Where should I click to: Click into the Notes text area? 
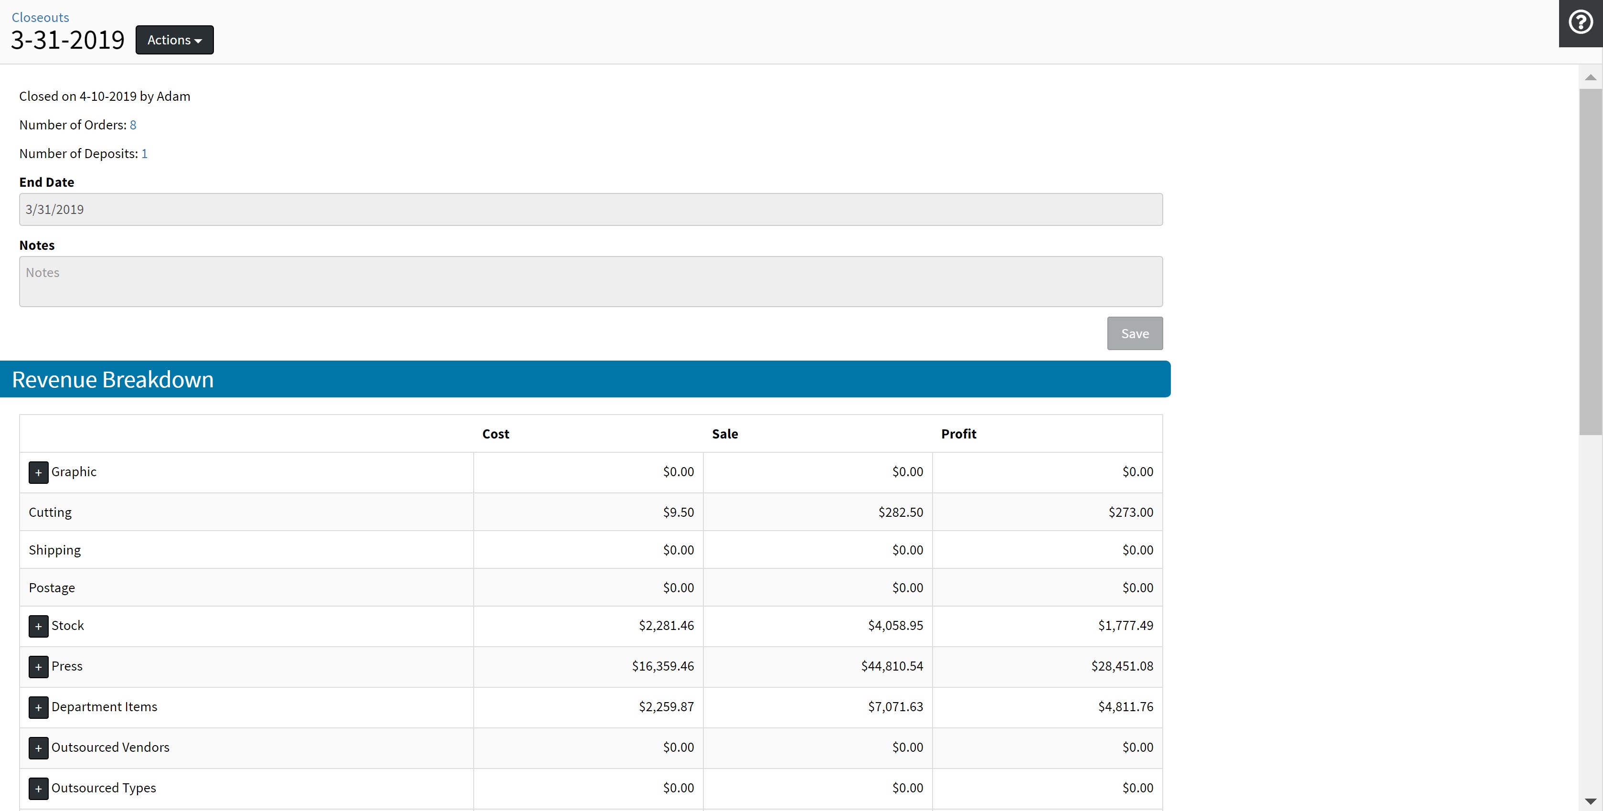(x=590, y=281)
